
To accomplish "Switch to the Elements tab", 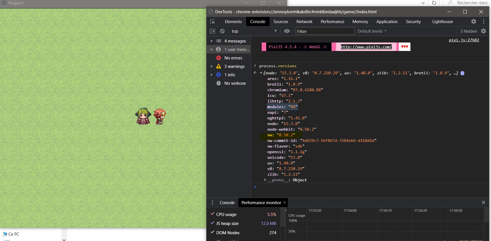I will tap(233, 22).
